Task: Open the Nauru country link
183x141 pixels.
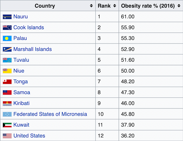Action: (x=21, y=16)
